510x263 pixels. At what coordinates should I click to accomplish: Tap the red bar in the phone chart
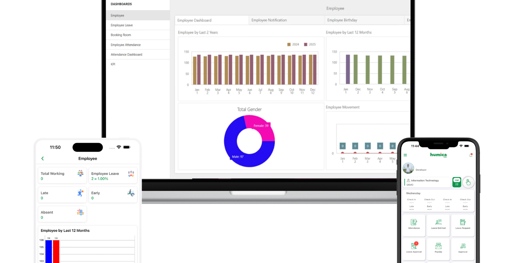click(56, 251)
